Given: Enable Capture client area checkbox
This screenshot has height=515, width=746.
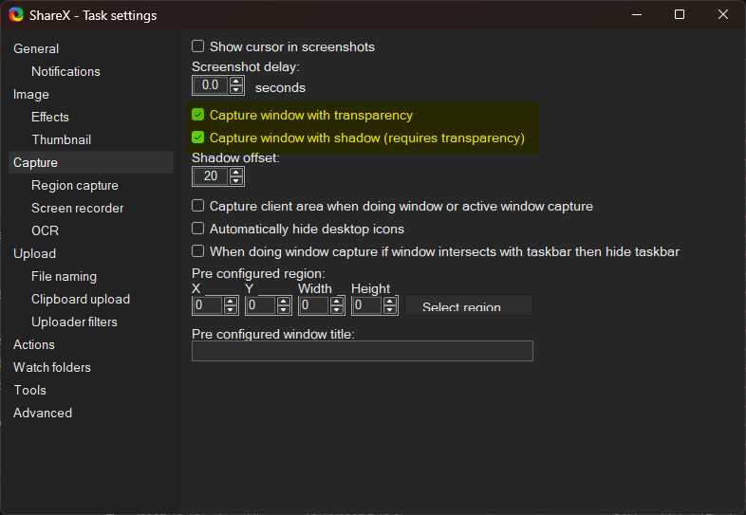Looking at the screenshot, I should point(198,206).
